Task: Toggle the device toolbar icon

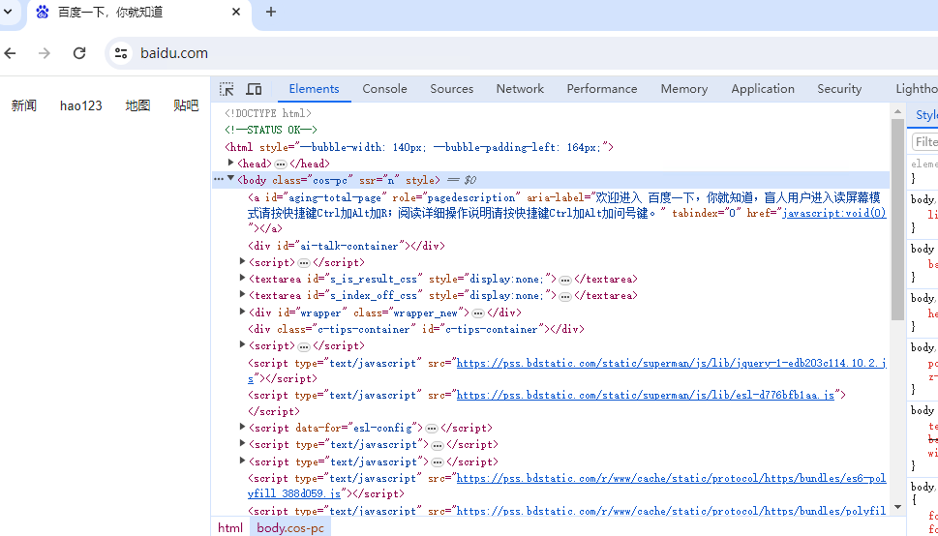Action: (255, 89)
